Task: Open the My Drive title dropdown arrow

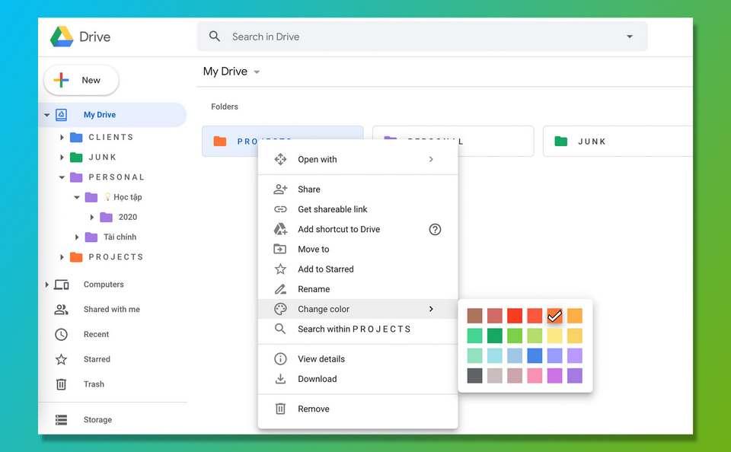Action: click(257, 72)
